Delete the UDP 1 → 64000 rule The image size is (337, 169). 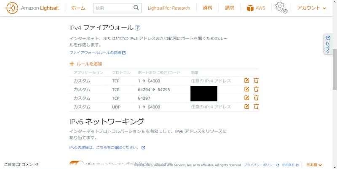256,107
